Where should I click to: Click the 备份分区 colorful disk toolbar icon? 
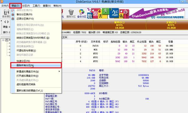click(x=82, y=12)
